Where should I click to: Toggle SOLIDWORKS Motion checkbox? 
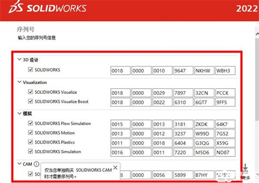tap(30, 133)
